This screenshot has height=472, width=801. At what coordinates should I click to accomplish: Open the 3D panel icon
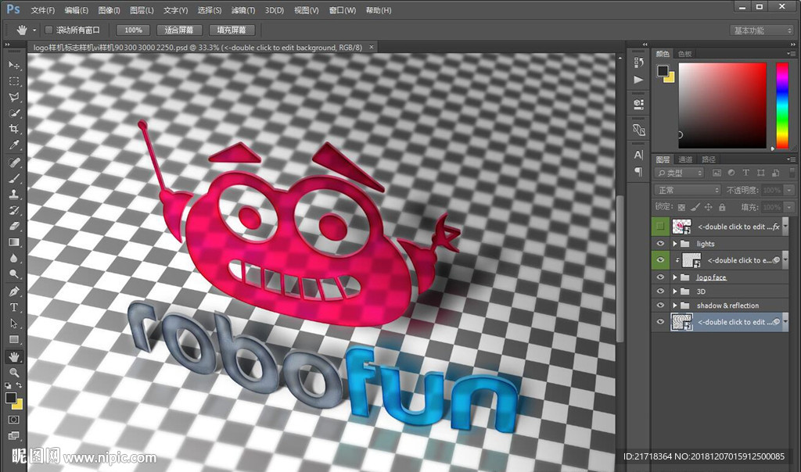click(x=638, y=104)
